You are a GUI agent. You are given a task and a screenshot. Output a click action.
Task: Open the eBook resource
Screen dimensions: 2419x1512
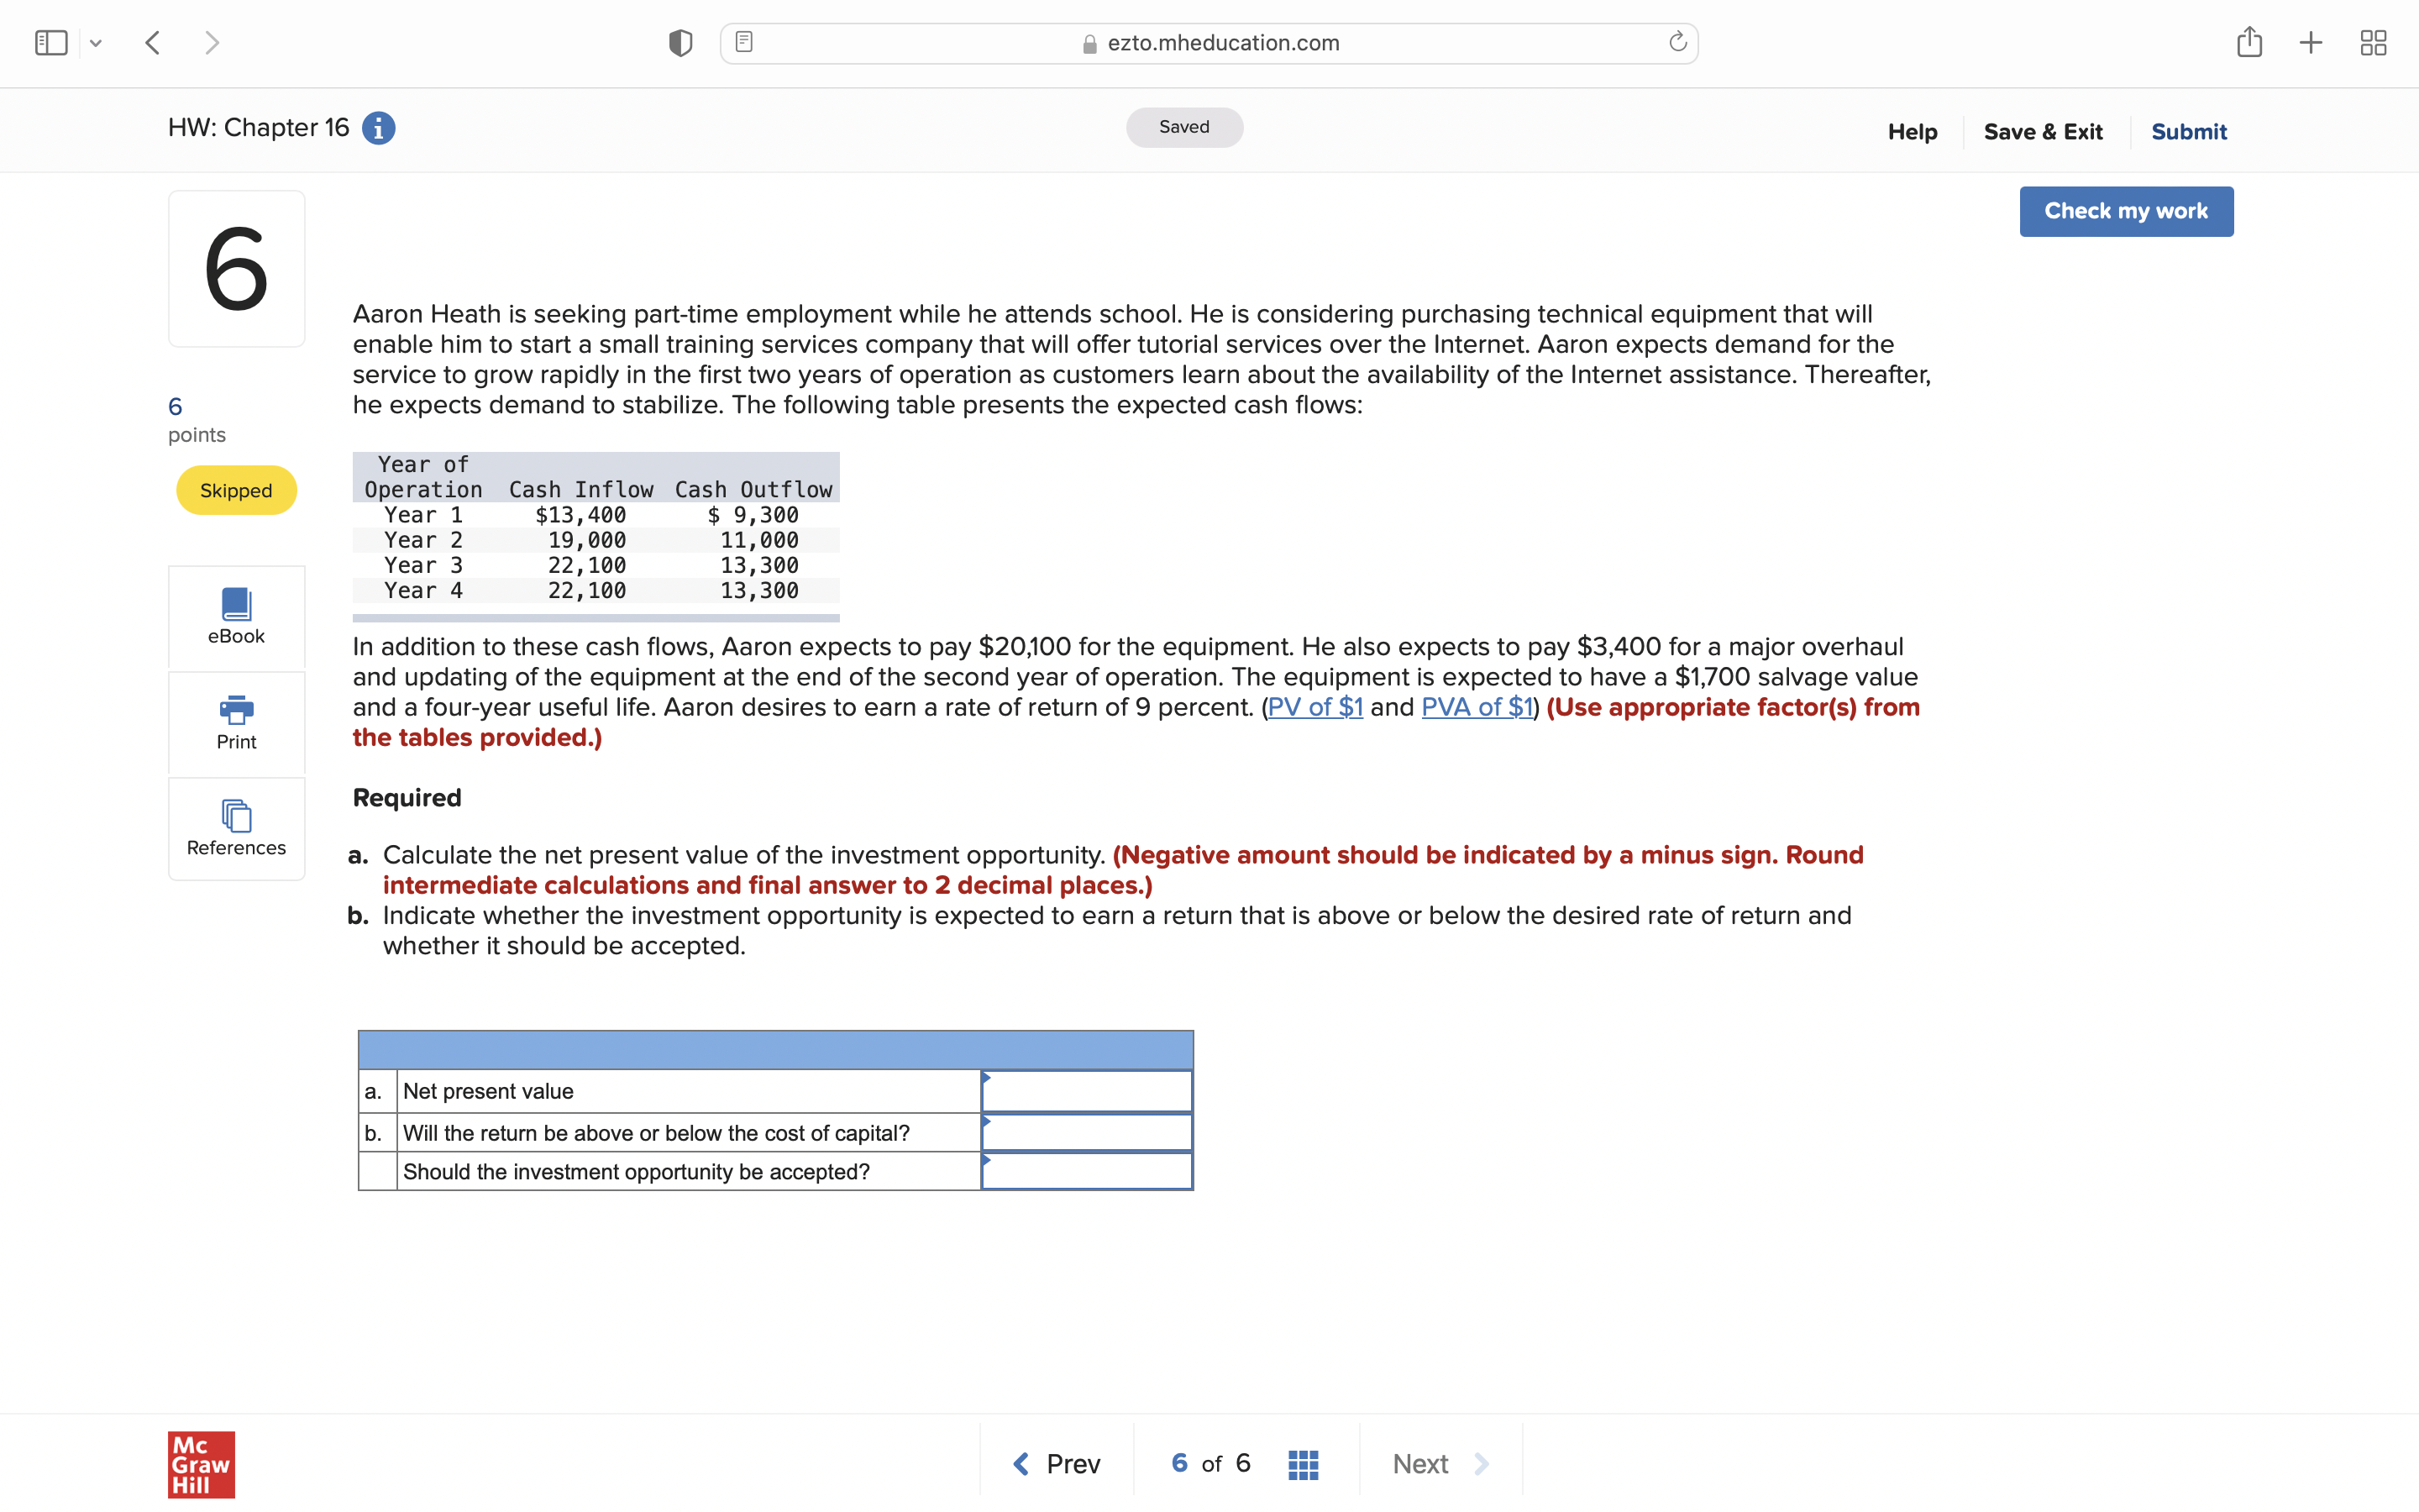click(236, 616)
